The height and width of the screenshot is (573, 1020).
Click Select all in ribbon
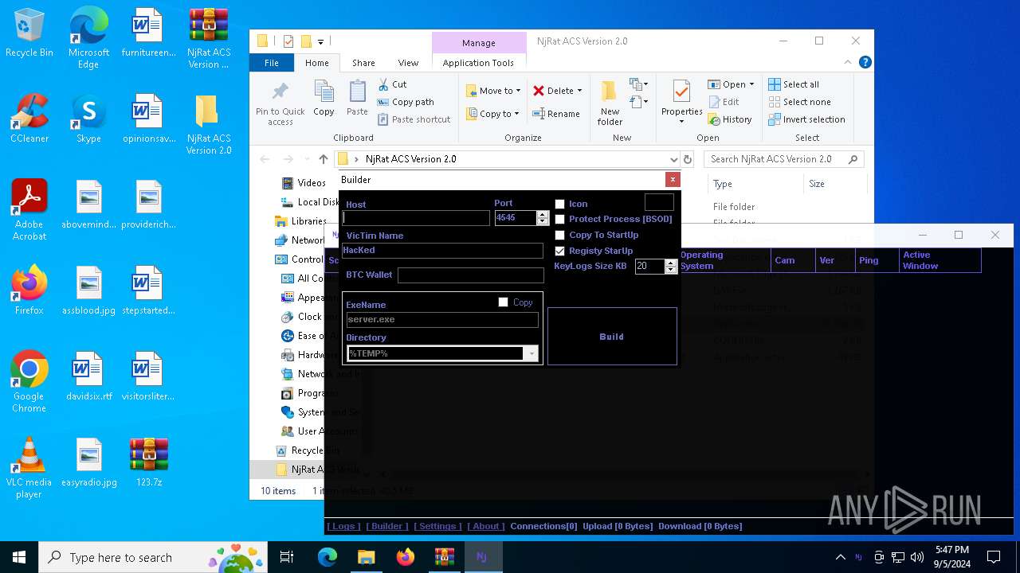click(794, 84)
